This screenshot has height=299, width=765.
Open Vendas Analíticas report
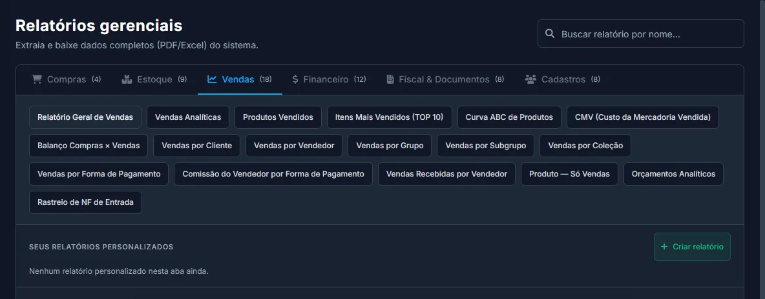[188, 117]
